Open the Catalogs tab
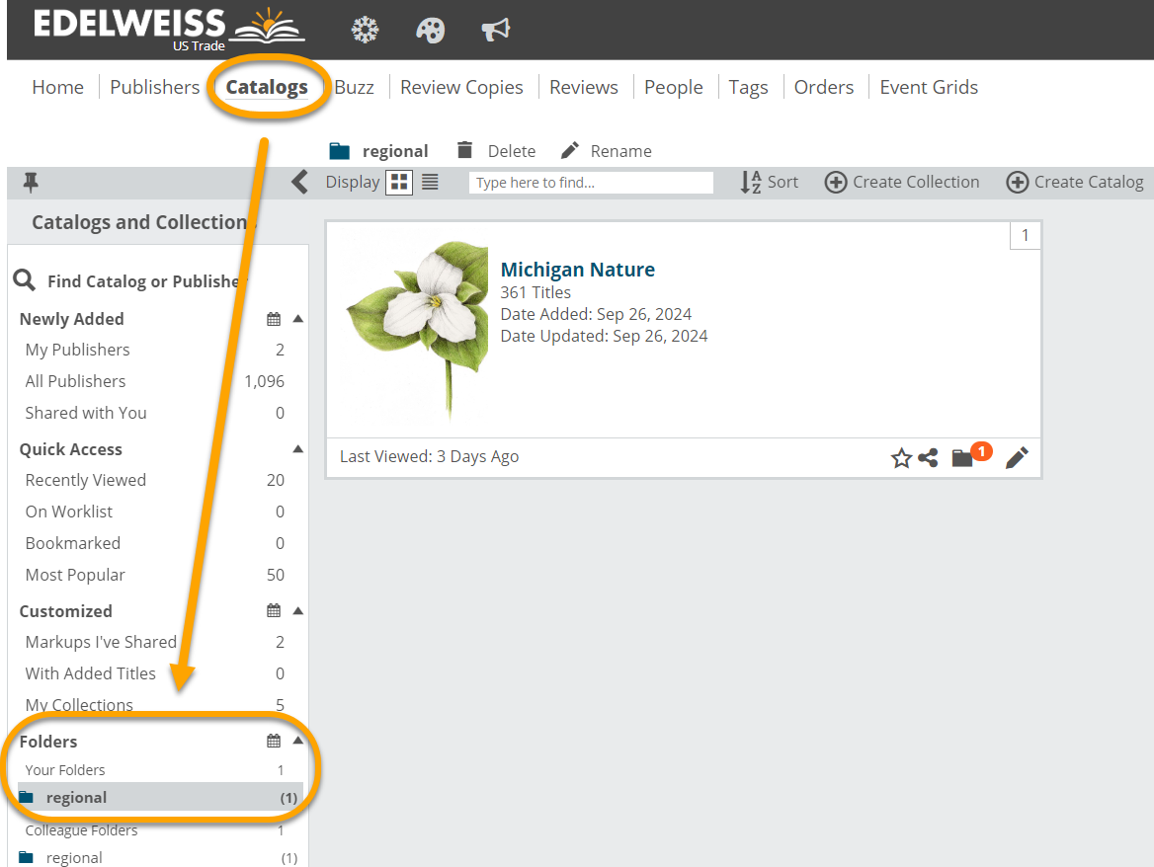 click(267, 87)
